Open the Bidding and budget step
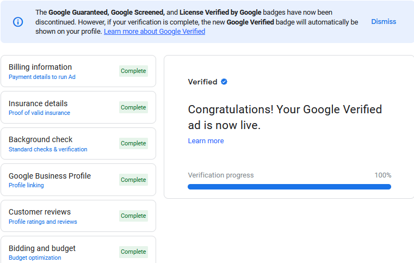Image resolution: width=414 pixels, height=263 pixels. (78, 250)
